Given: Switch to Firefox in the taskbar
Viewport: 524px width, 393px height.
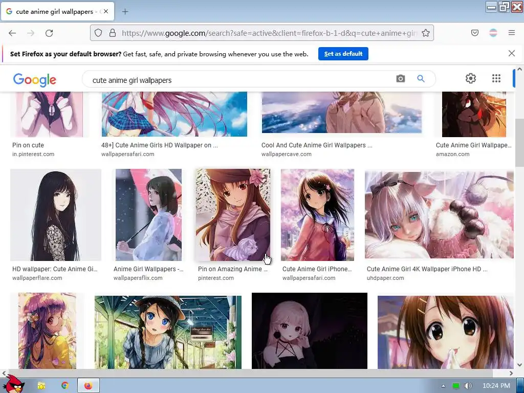Looking at the screenshot, I should pos(88,386).
